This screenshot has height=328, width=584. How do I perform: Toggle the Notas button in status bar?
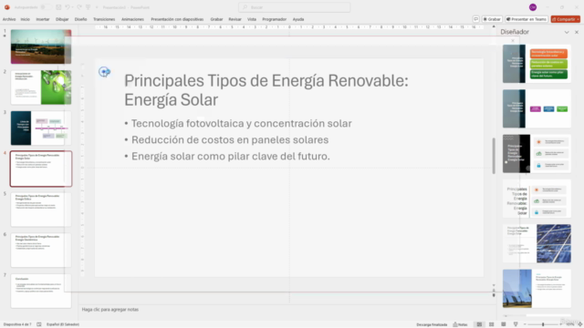(x=460, y=324)
